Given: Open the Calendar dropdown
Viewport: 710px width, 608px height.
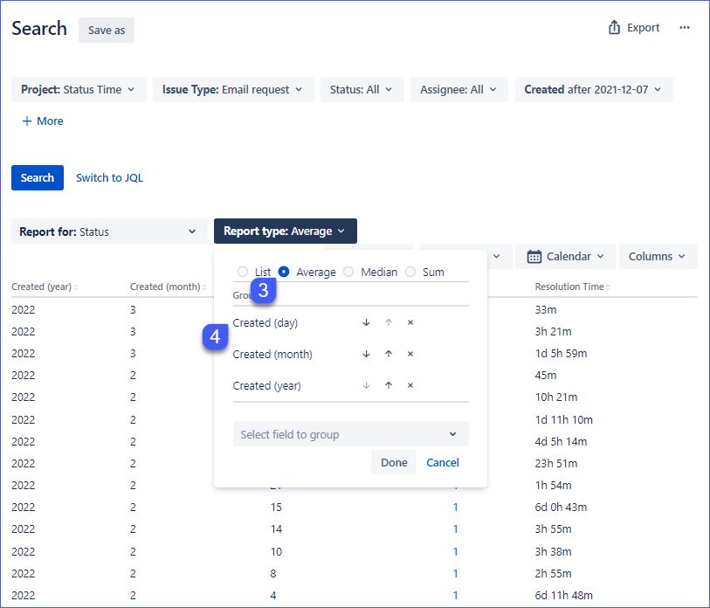Looking at the screenshot, I should point(565,257).
